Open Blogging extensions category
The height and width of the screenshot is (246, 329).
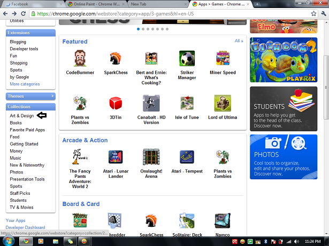(18, 42)
